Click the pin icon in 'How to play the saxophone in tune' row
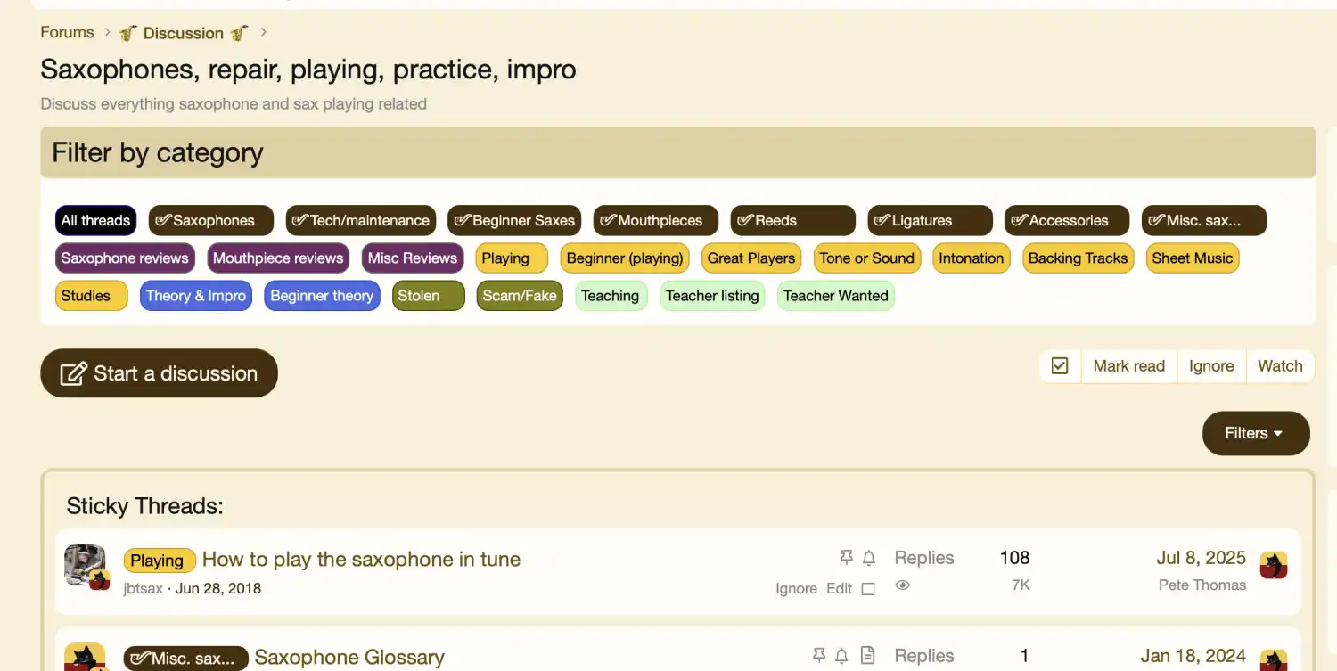This screenshot has width=1337, height=671. pyautogui.click(x=847, y=558)
